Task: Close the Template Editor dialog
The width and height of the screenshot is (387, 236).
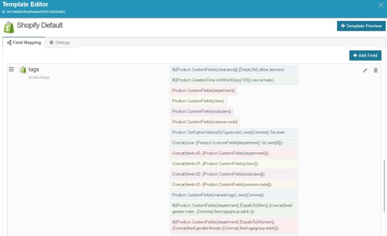Action: click(x=381, y=5)
